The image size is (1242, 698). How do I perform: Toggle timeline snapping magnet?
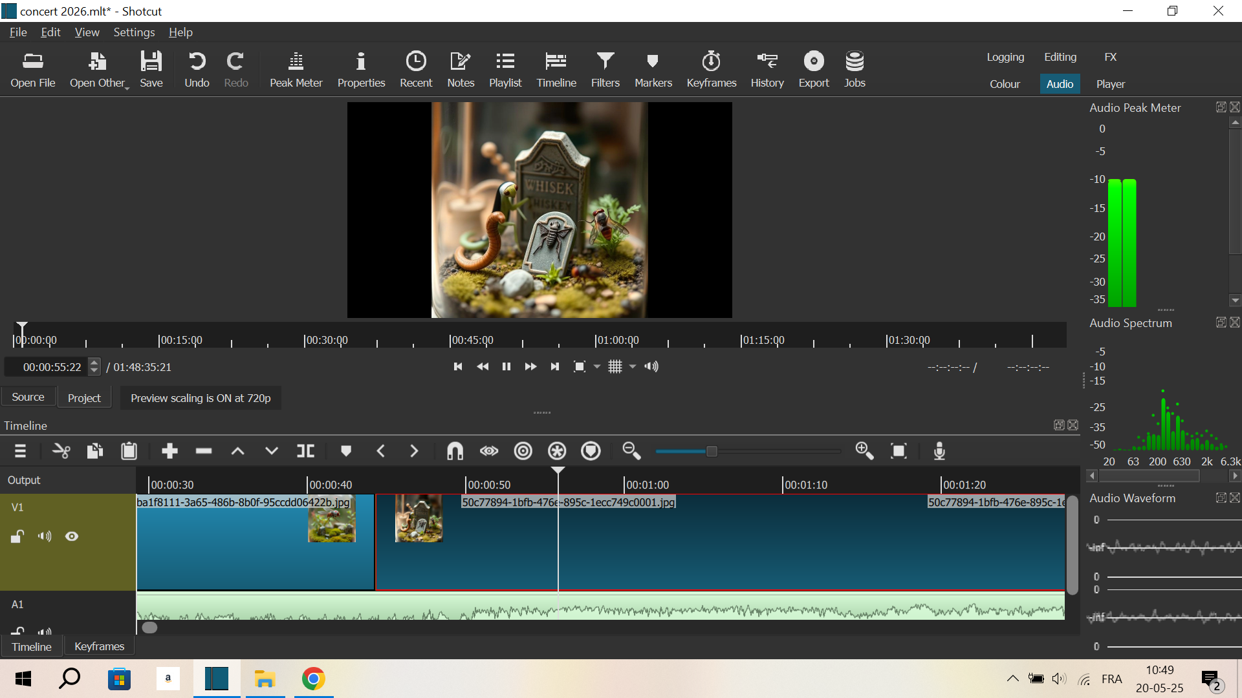455,451
